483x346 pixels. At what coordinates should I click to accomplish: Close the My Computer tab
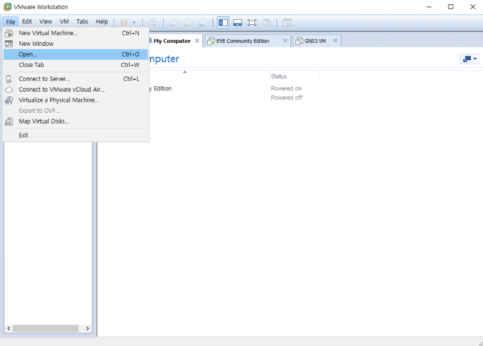coord(197,41)
